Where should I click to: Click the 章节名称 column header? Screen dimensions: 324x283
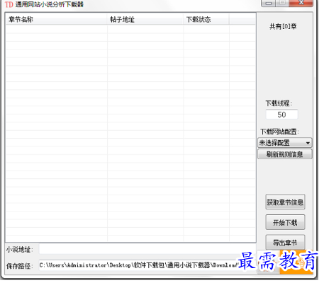point(57,19)
